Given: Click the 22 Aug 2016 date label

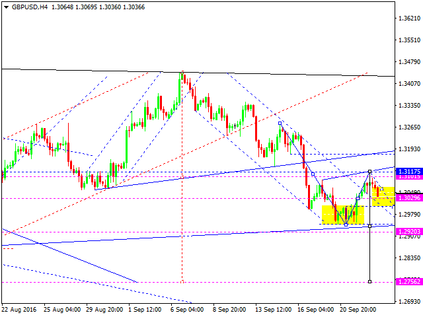Looking at the screenshot, I should [x=19, y=310].
